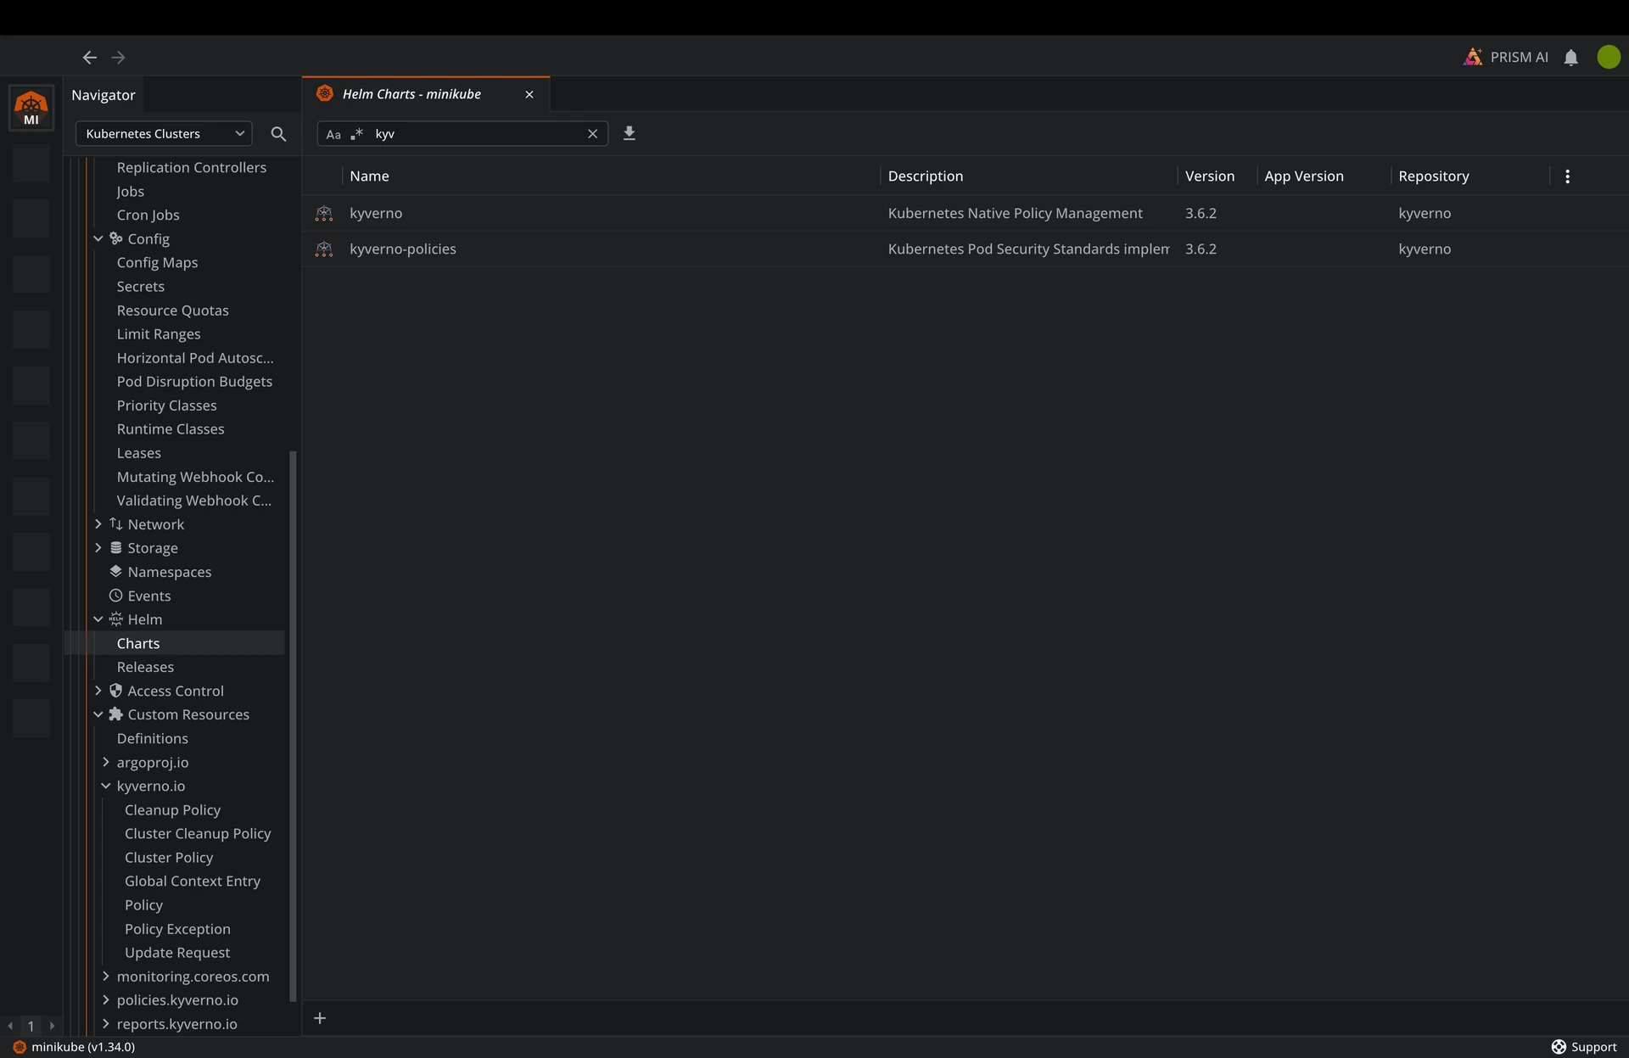
Task: Click the navigator search magnifier icon
Action: point(278,134)
